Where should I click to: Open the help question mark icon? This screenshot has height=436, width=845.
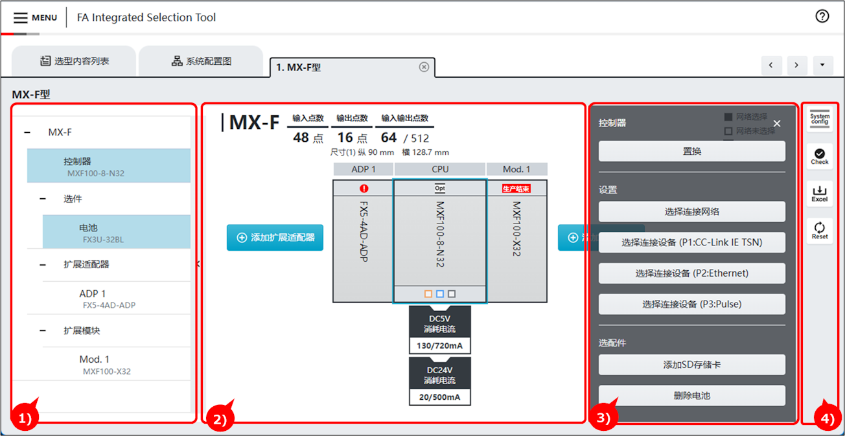822,17
